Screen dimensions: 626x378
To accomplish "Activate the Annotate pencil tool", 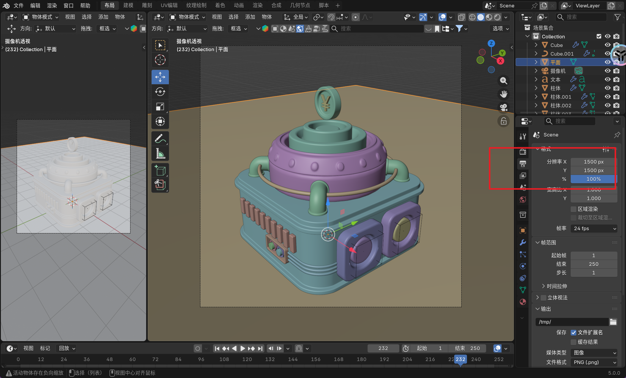I will coord(160,139).
